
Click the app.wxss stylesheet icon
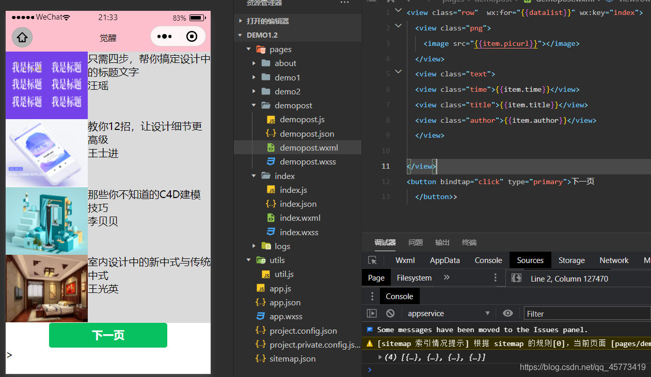coord(261,316)
